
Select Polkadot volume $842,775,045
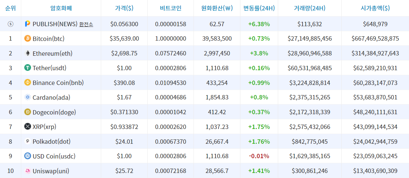pos(310,141)
